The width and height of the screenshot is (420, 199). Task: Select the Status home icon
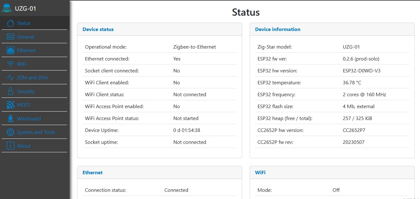point(9,23)
